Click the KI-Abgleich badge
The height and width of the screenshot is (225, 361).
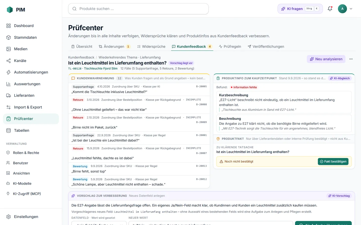click(x=340, y=78)
